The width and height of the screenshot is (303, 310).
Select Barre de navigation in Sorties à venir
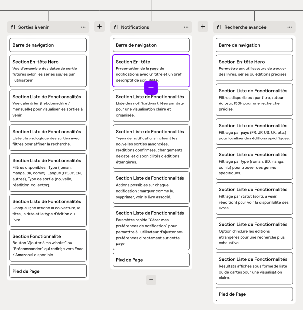pos(48,45)
